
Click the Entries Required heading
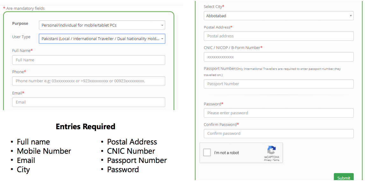(85, 126)
